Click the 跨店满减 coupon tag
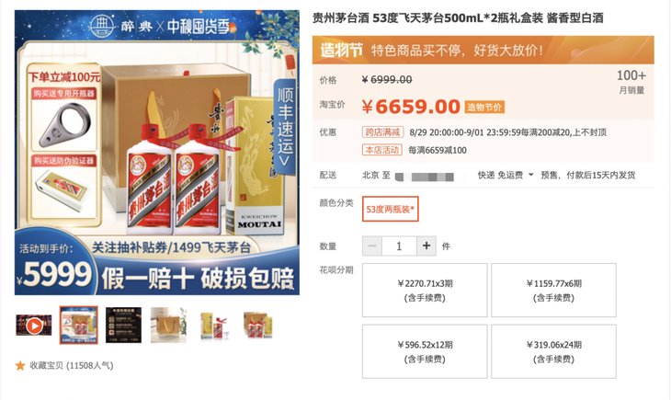 [x=382, y=131]
